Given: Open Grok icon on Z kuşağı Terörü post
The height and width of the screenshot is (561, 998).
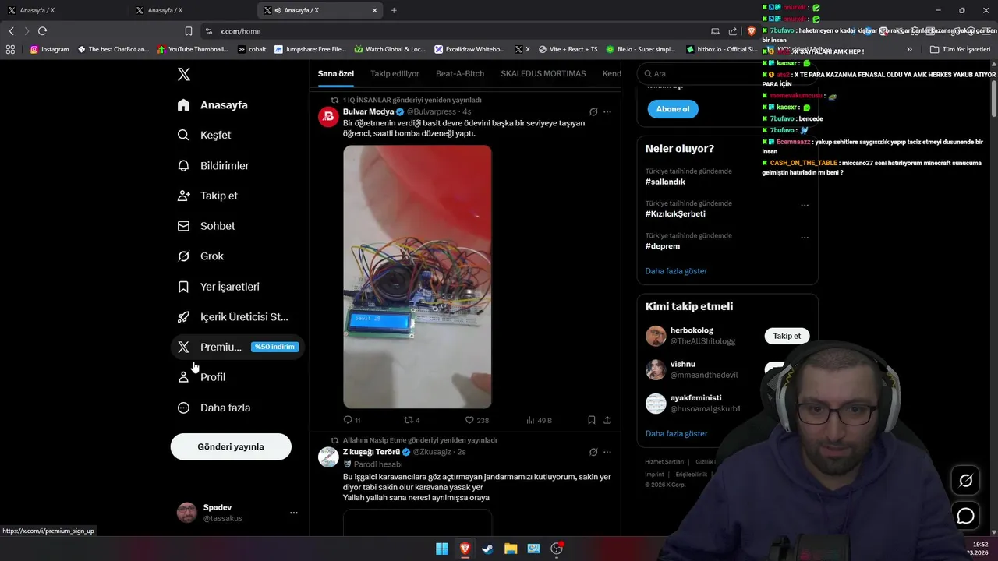Looking at the screenshot, I should [593, 452].
